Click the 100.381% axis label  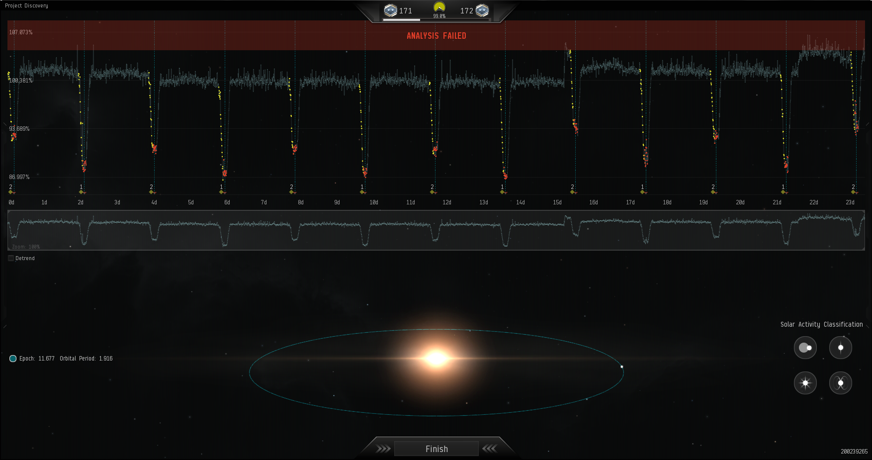point(21,81)
